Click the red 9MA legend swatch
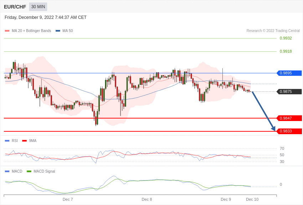This screenshot has width=303, height=205. pyautogui.click(x=25, y=141)
